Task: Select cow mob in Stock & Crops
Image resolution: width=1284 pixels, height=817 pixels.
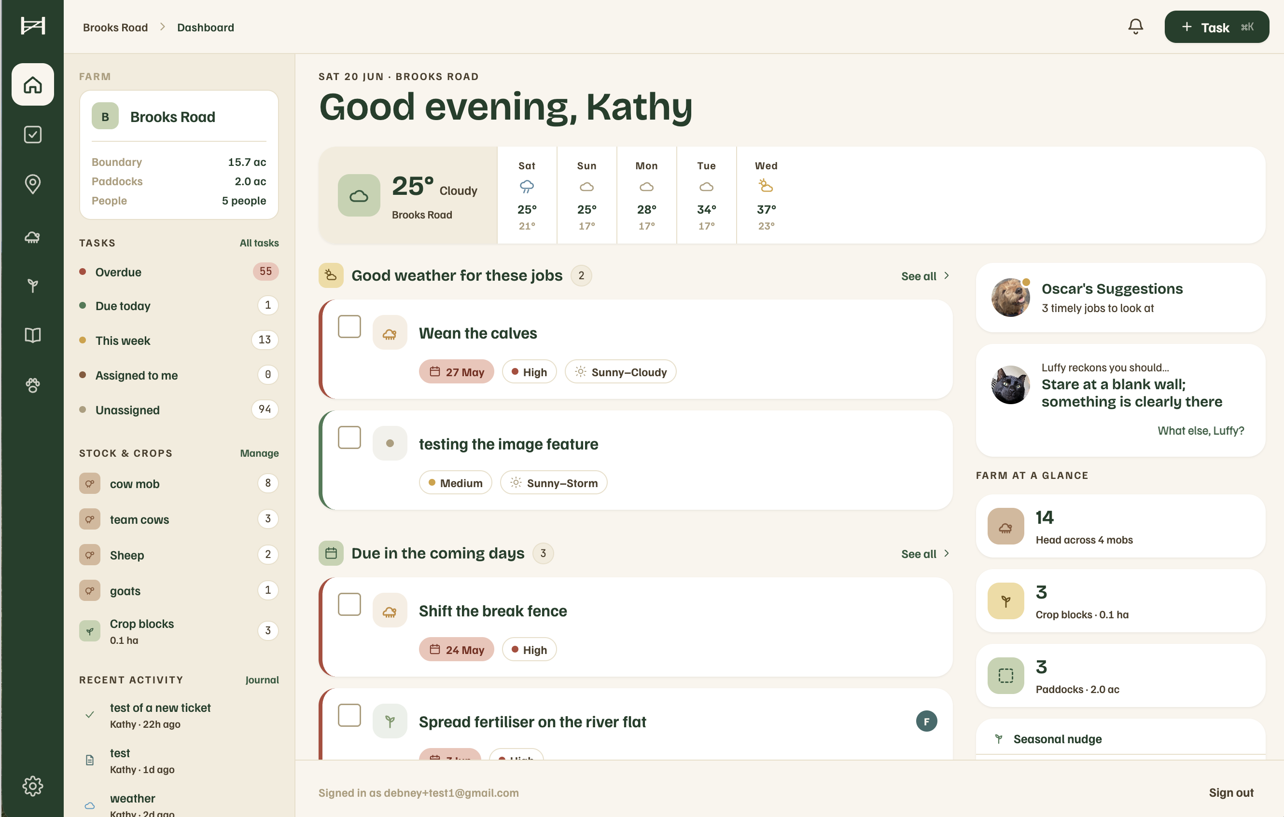Action: click(179, 484)
